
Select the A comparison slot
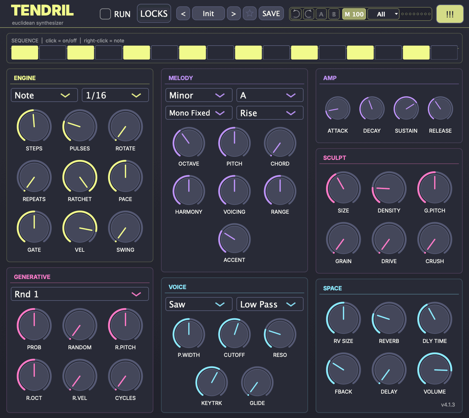pos(321,14)
